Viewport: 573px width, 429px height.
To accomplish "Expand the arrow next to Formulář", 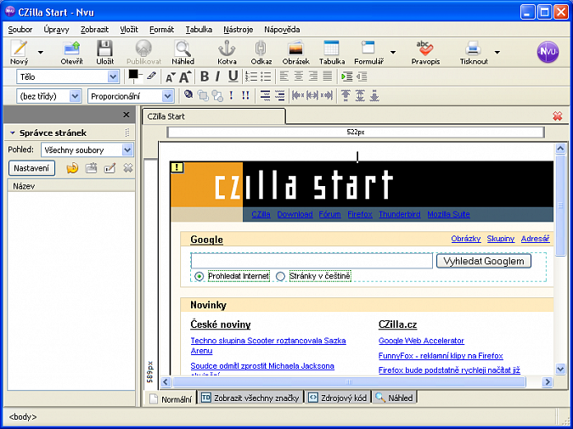I will 393,53.
